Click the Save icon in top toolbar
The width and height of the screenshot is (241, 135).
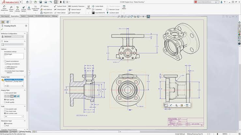pyautogui.click(x=40, y=2)
